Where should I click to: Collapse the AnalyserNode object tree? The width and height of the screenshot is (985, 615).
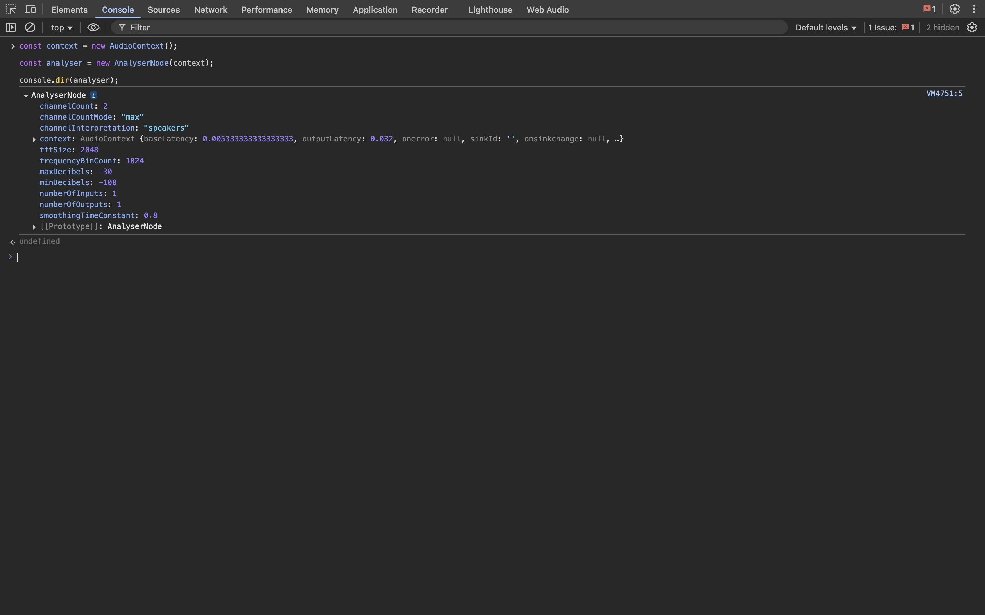(x=26, y=96)
